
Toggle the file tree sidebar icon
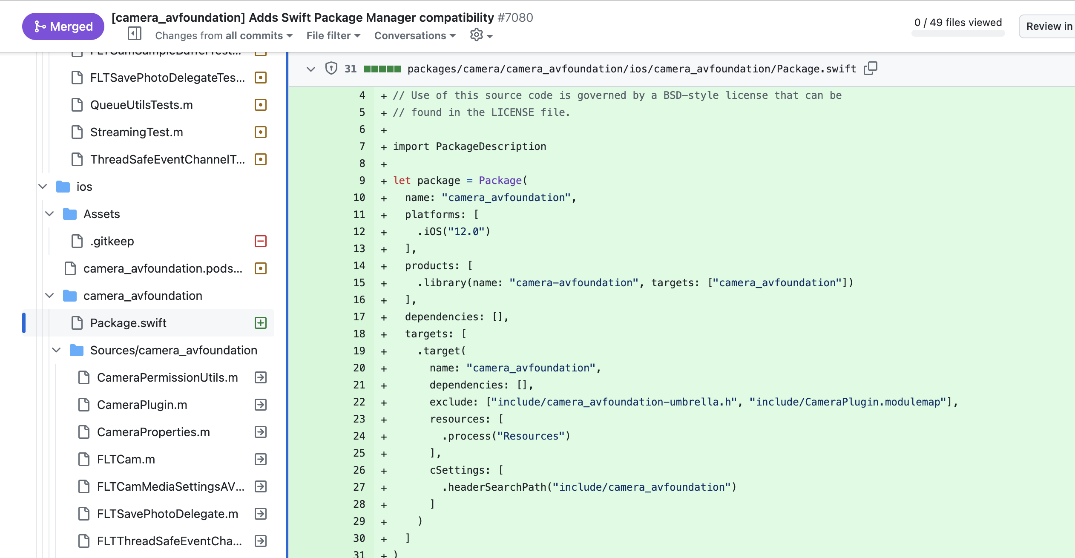pos(135,34)
